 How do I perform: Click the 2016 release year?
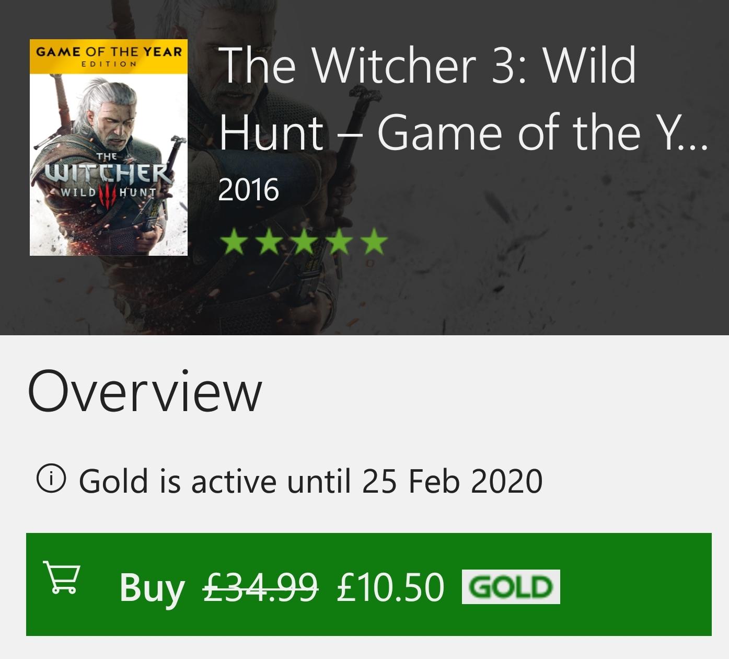[248, 189]
